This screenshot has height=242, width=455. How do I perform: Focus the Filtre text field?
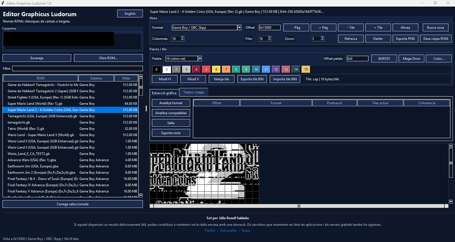(77, 68)
